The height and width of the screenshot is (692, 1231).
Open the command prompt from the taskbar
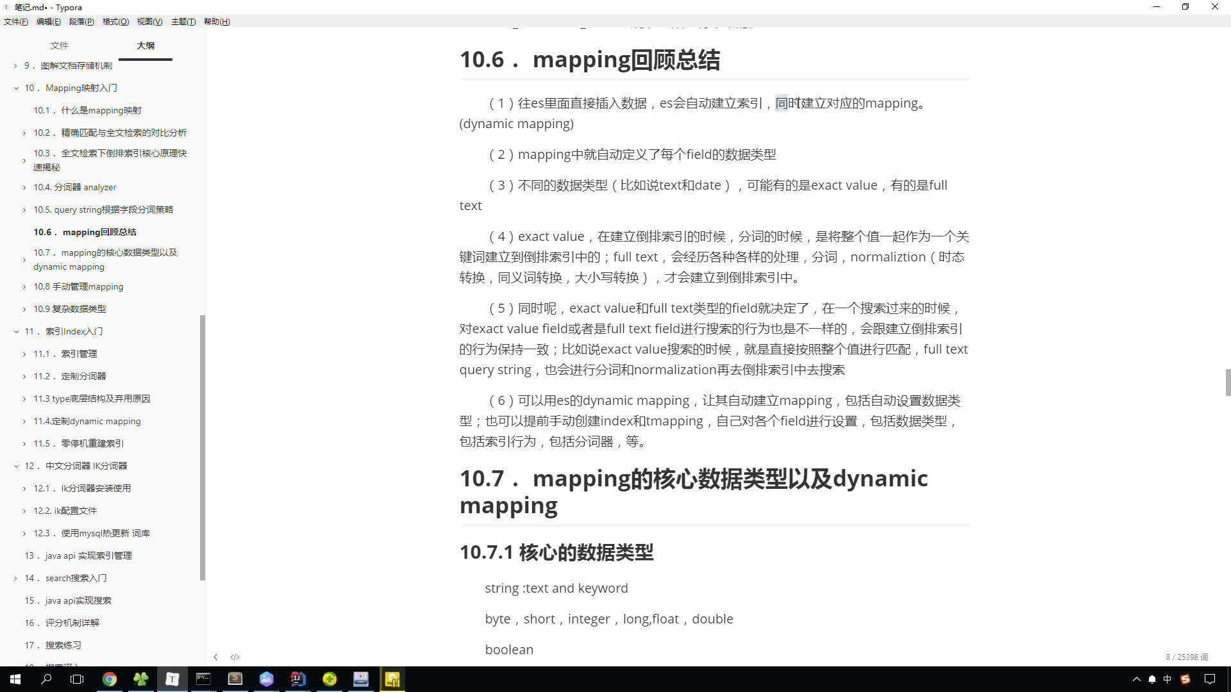coord(203,679)
